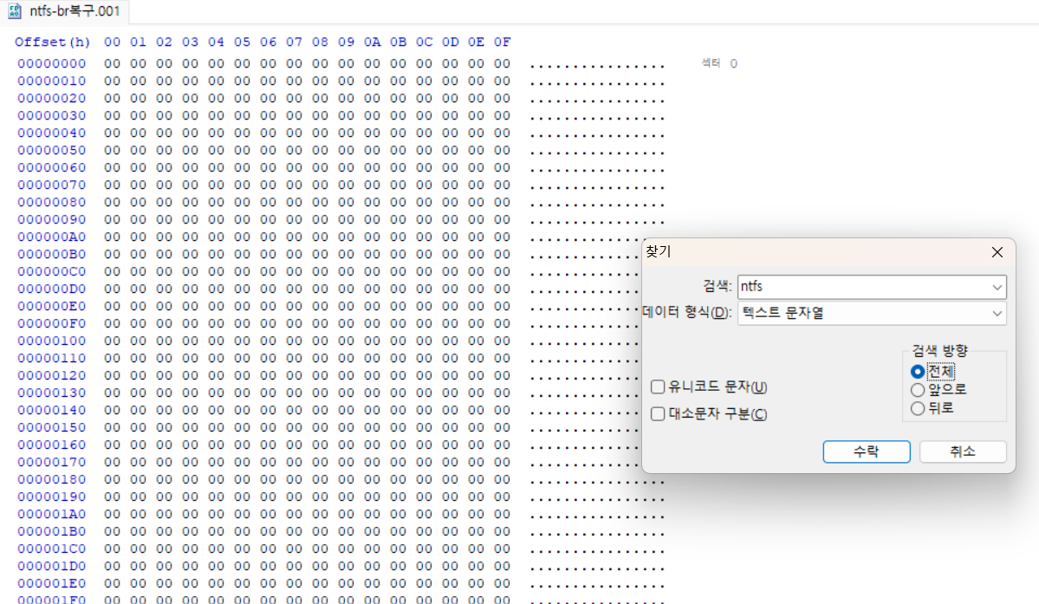Viewport: 1039px width, 604px height.
Task: Click the 04 column header
Action: (216, 42)
